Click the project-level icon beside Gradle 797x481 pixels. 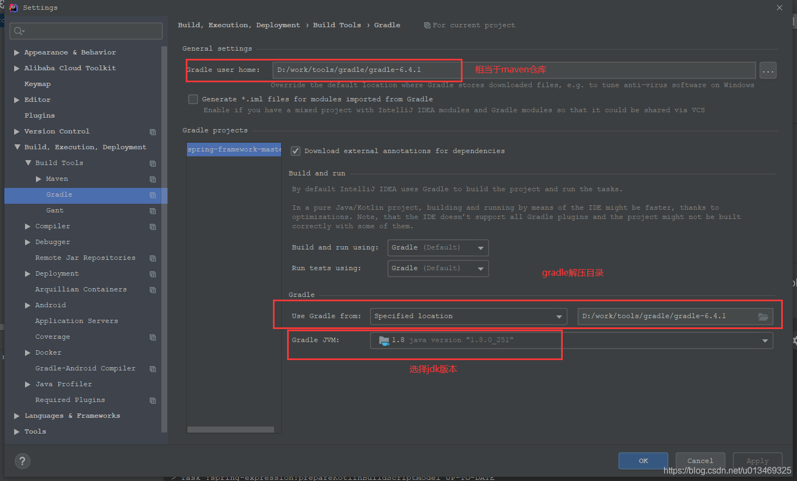(x=153, y=195)
